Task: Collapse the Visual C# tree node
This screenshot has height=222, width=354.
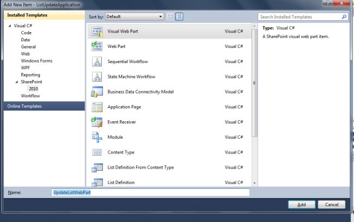Action: click(9, 26)
